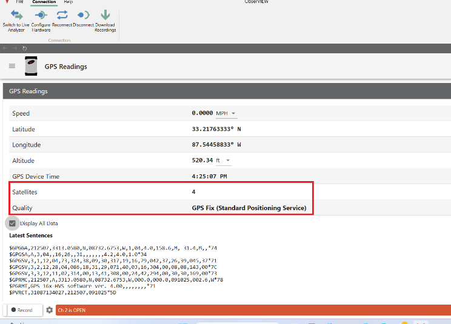This screenshot has width=451, height=324.
Task: Open the Help menu
Action: (x=68, y=2)
